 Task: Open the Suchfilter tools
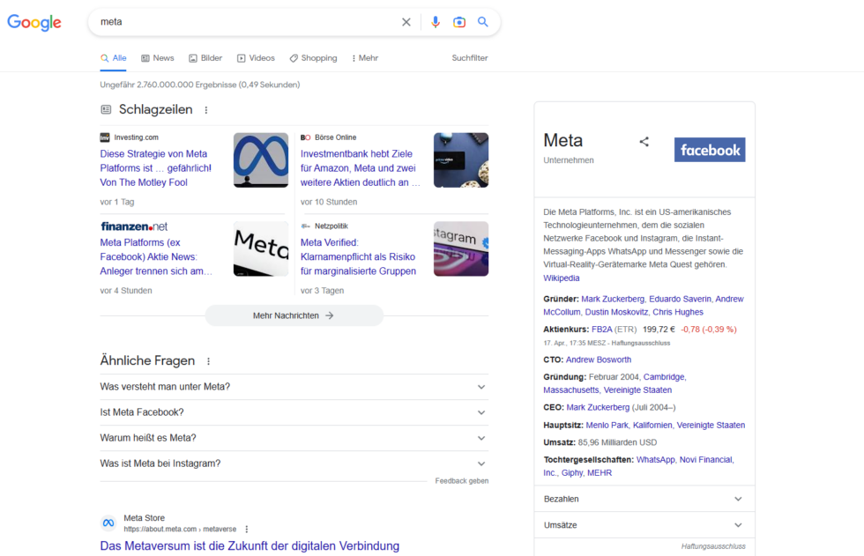(469, 58)
